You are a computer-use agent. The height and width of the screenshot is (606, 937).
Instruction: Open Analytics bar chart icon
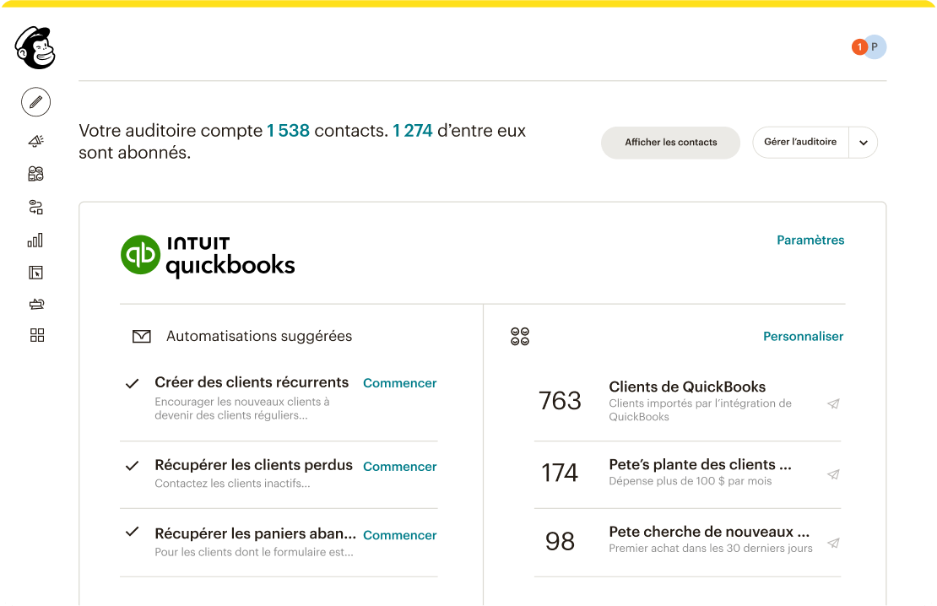tap(35, 241)
